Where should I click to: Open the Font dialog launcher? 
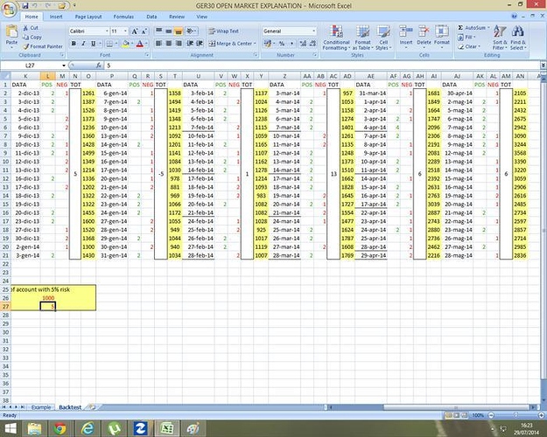(x=147, y=55)
